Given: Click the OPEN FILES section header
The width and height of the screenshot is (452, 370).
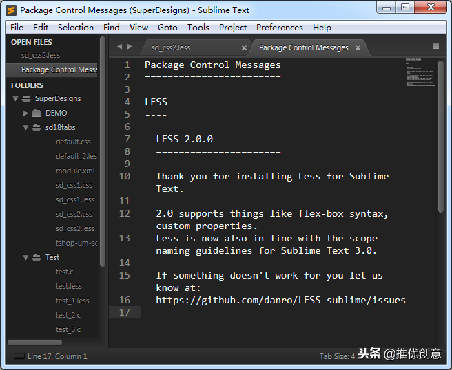Looking at the screenshot, I should click(32, 42).
